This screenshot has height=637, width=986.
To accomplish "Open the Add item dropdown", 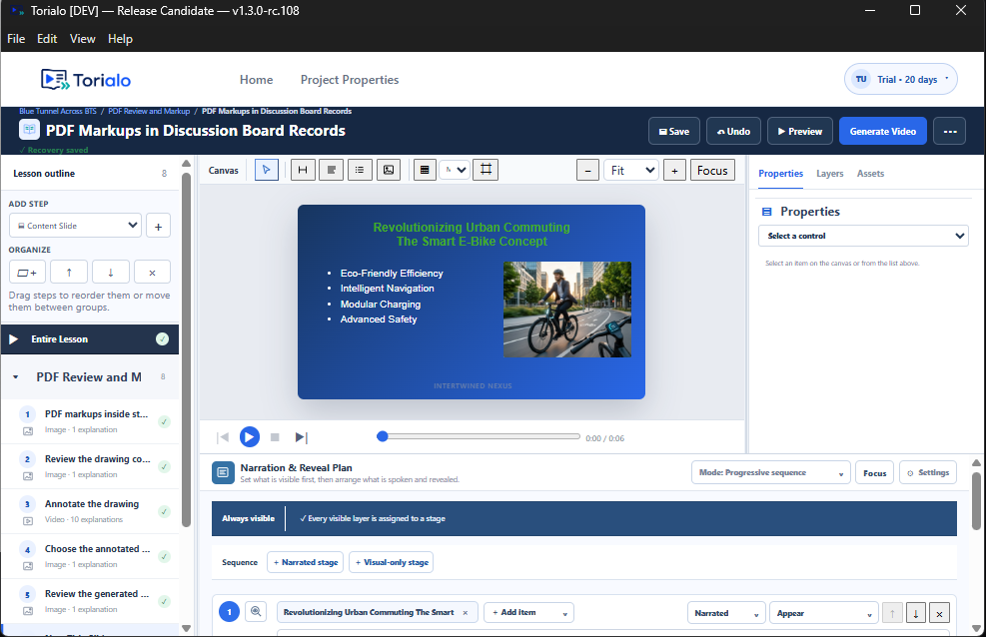I will 528,612.
